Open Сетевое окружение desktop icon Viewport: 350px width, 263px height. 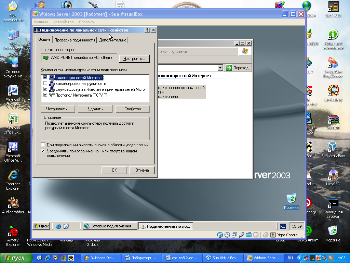pyautogui.click(x=13, y=67)
